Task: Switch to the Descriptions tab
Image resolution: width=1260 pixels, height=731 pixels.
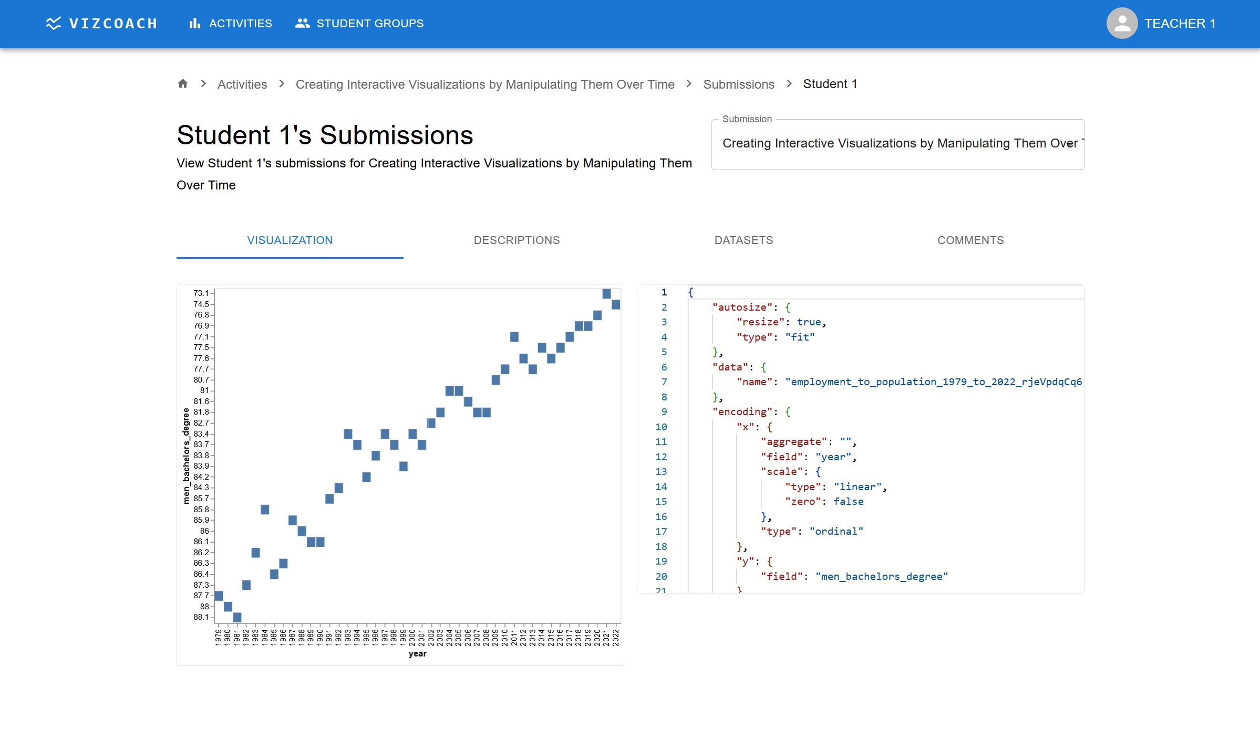Action: 517,240
